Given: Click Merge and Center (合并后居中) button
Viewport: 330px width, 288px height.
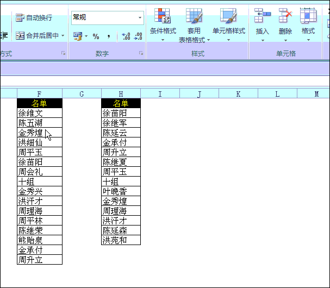Looking at the screenshot, I should pos(38,35).
